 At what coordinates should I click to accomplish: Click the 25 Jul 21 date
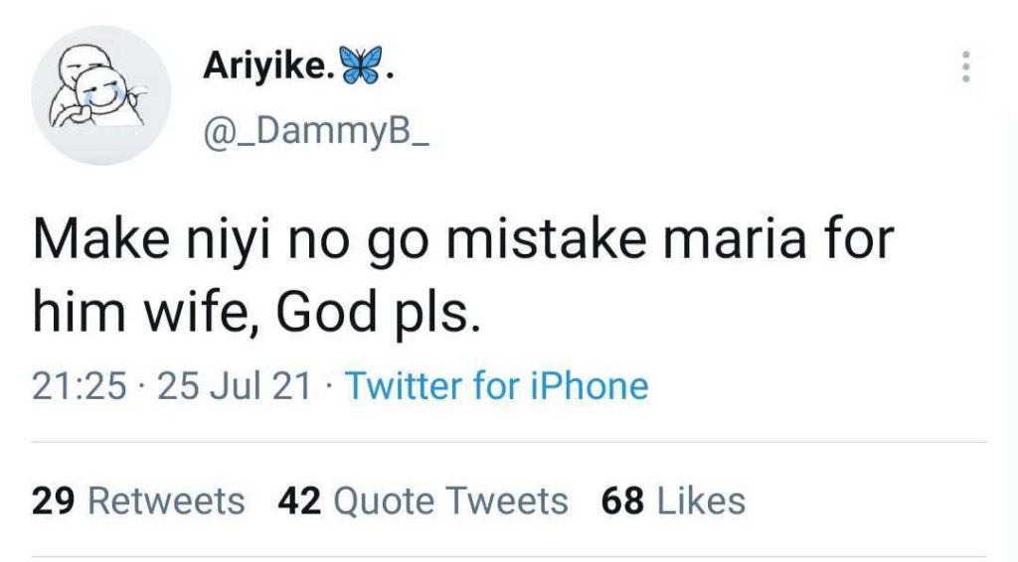235,386
